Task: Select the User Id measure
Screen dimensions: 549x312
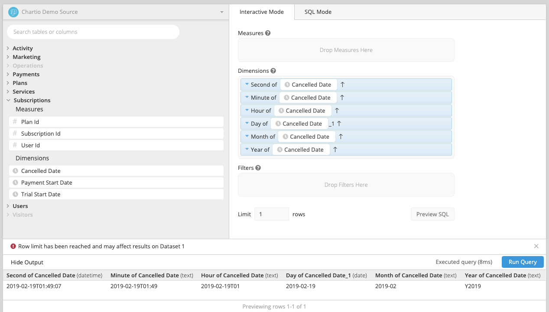Action: tap(116, 145)
